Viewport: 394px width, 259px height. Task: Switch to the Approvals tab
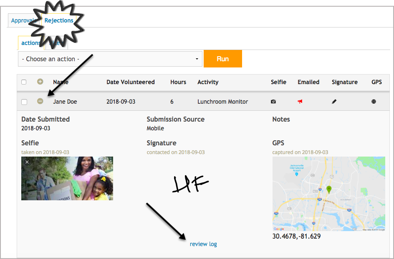[23, 20]
